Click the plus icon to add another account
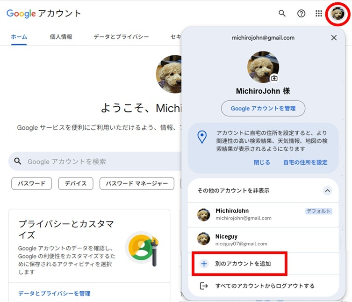 204,264
